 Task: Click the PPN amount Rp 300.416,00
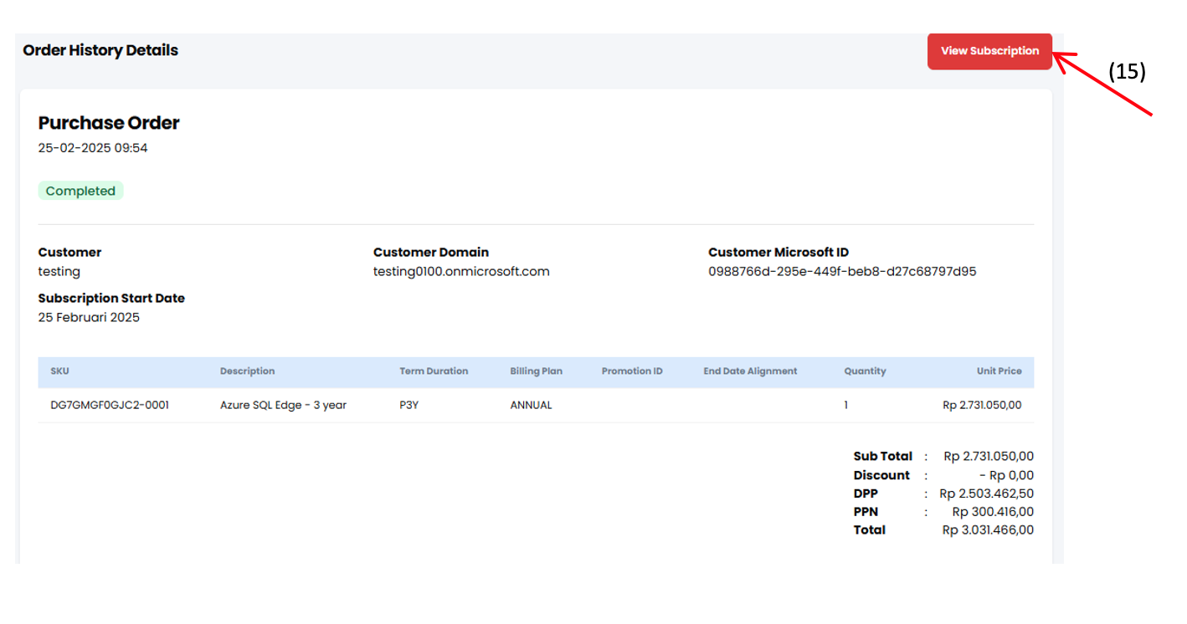tap(993, 512)
